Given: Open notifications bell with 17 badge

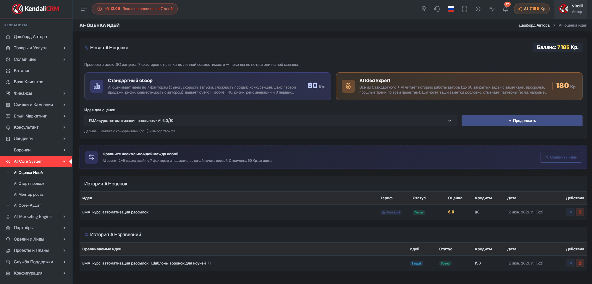Looking at the screenshot, I should point(505,9).
